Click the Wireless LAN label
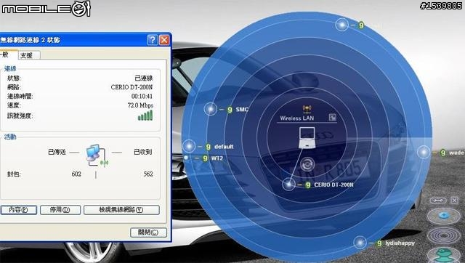The width and height of the screenshot is (465, 263). (x=297, y=118)
